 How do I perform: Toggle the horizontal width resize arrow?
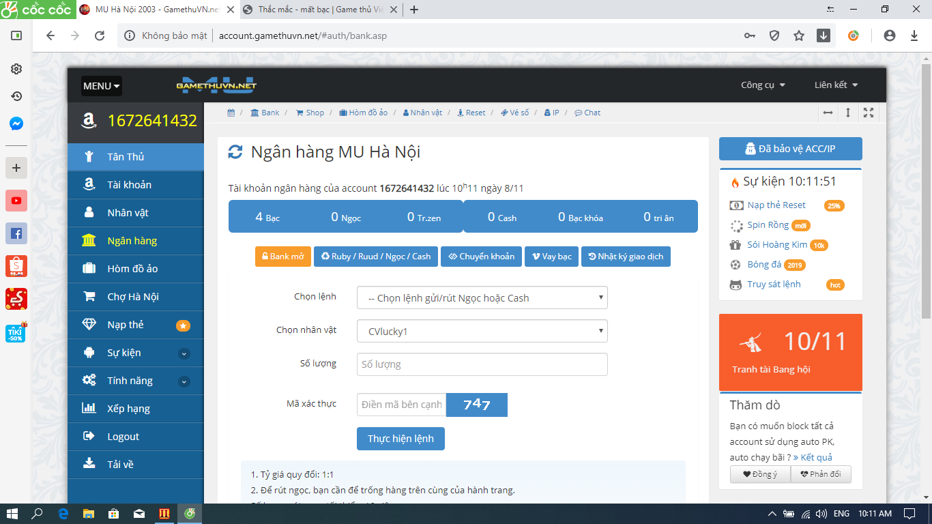(x=828, y=113)
